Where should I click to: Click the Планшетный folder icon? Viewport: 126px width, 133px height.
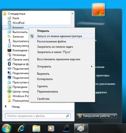pyautogui.click(x=9, y=101)
